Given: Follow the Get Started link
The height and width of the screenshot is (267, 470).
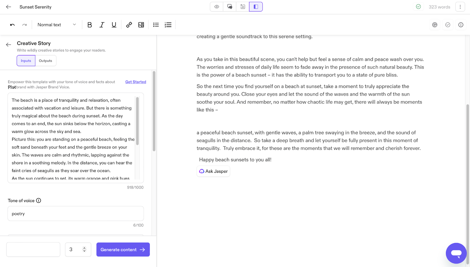Looking at the screenshot, I should [x=136, y=82].
